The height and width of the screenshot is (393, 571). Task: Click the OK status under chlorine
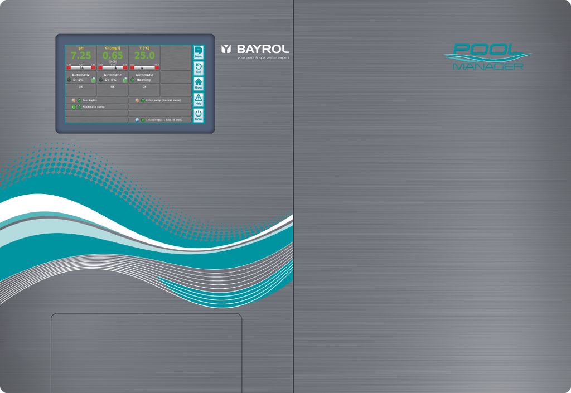tap(113, 87)
